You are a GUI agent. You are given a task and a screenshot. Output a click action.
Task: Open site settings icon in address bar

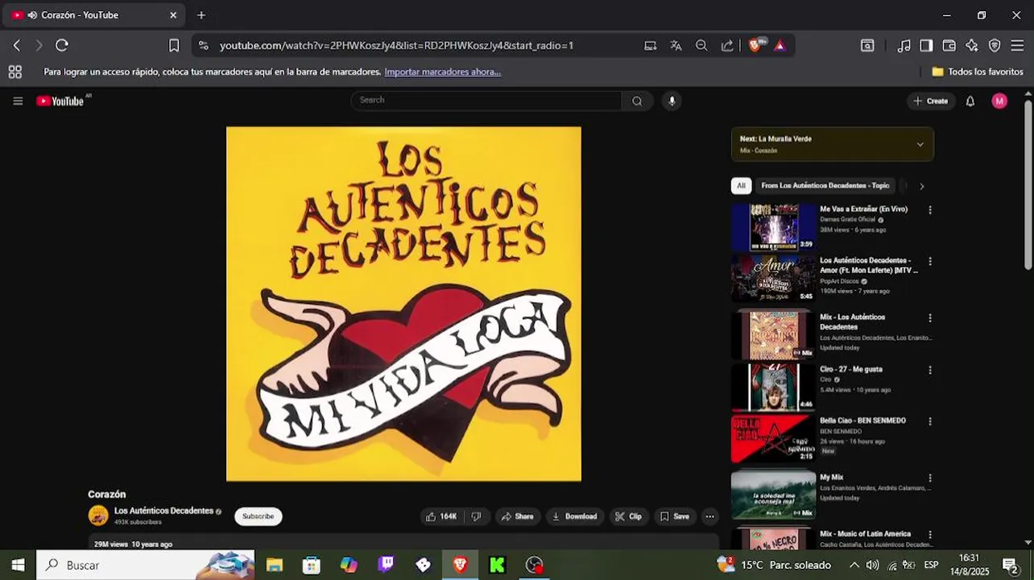click(203, 46)
